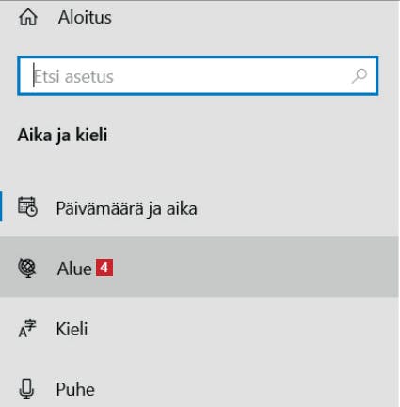Screen dimensions: 400x407
Task: Open Päivämäärä ja aika settings
Action: 126,208
